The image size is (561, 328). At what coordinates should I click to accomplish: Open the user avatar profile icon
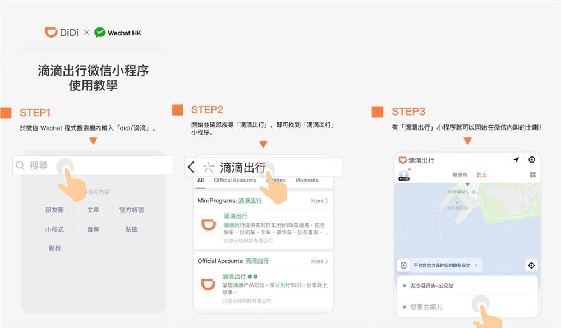pyautogui.click(x=404, y=175)
